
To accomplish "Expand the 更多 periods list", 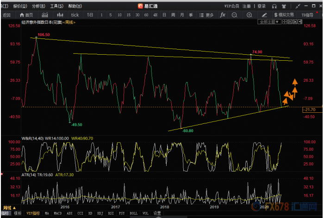I will pos(207,15).
